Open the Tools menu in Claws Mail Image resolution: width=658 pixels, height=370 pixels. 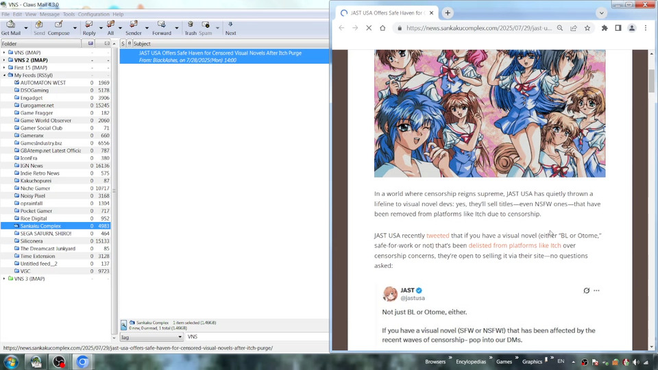pyautogui.click(x=69, y=14)
